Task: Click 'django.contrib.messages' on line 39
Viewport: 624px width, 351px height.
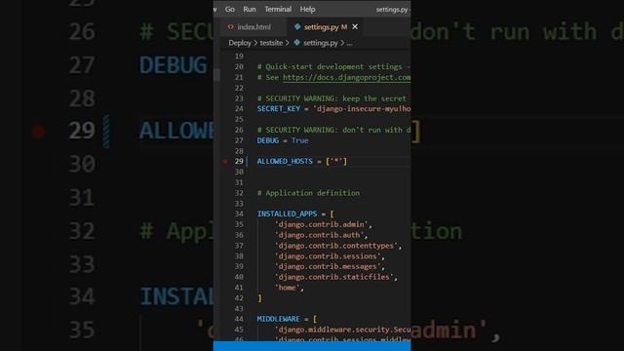Action: (328, 266)
